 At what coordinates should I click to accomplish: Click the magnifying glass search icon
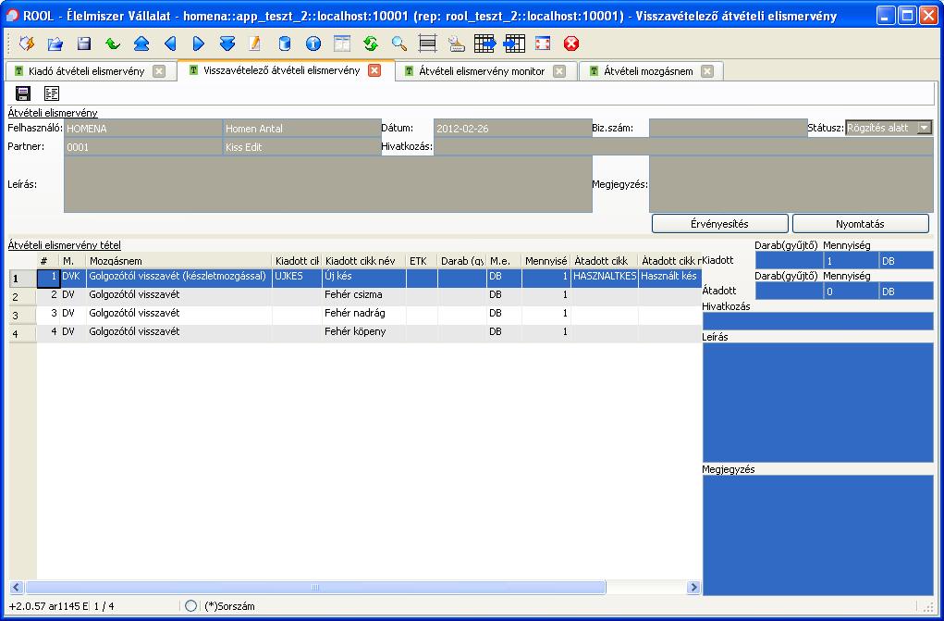398,43
